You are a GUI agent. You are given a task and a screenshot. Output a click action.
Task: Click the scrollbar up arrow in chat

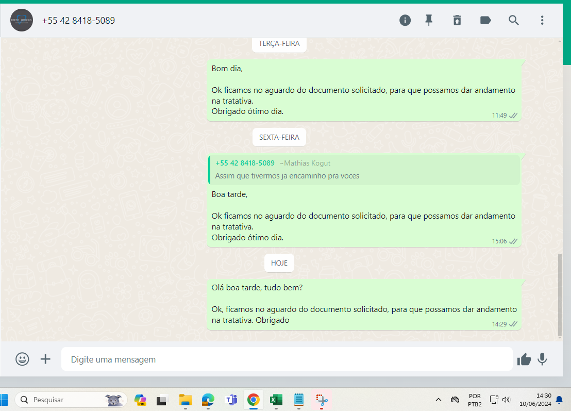[x=560, y=41]
